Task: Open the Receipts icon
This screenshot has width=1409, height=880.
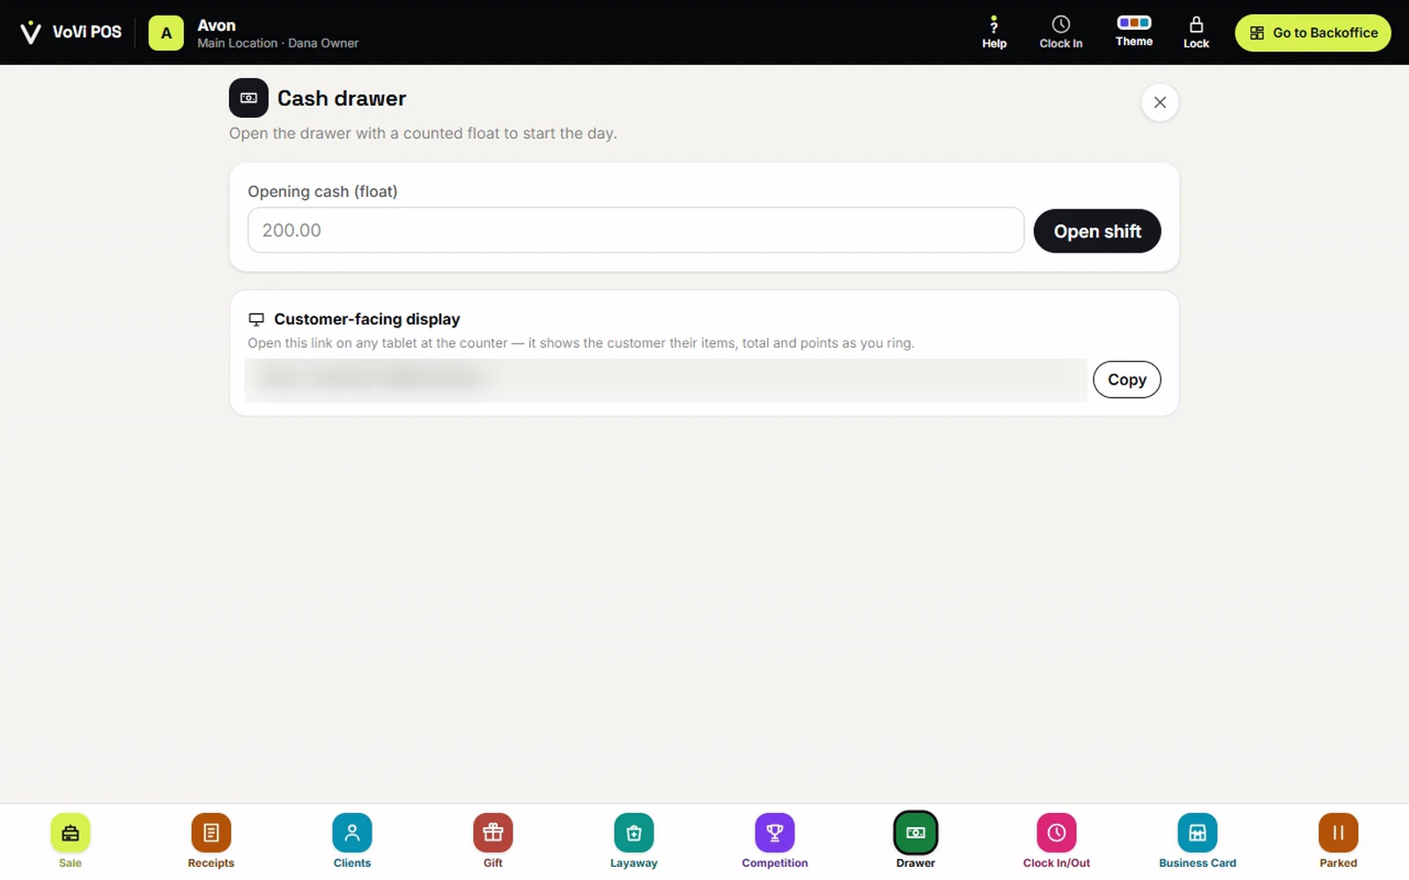Action: tap(211, 832)
